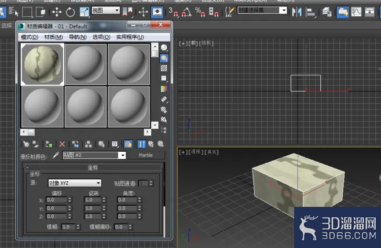Click the Put to Library icon

click(101, 144)
